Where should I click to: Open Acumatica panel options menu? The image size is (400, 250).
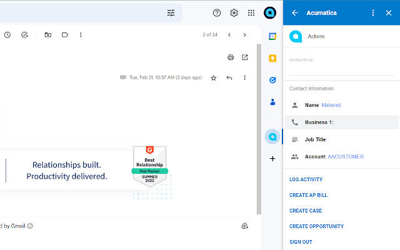(373, 12)
